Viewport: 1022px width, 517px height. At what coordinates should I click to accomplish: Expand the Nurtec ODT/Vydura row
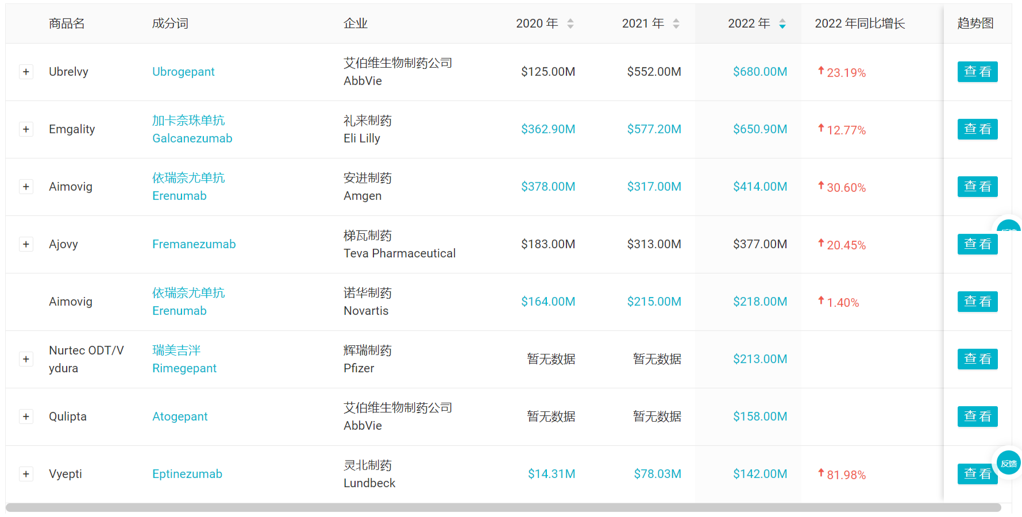tap(26, 359)
